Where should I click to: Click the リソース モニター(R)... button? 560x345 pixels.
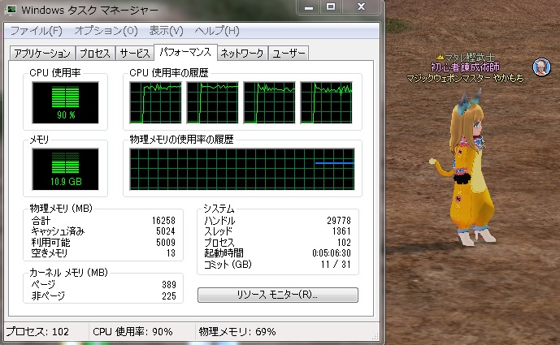tap(277, 295)
